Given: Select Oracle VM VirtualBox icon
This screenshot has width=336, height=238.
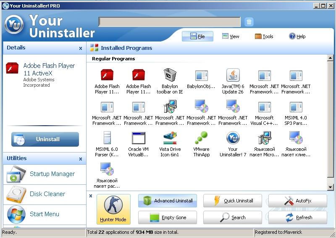Looking at the screenshot, I should [x=139, y=138].
